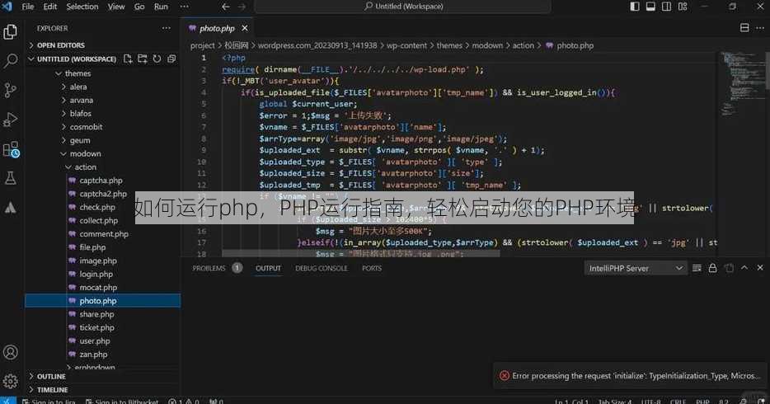Open the File menu
The width and height of the screenshot is (770, 404).
(28, 7)
